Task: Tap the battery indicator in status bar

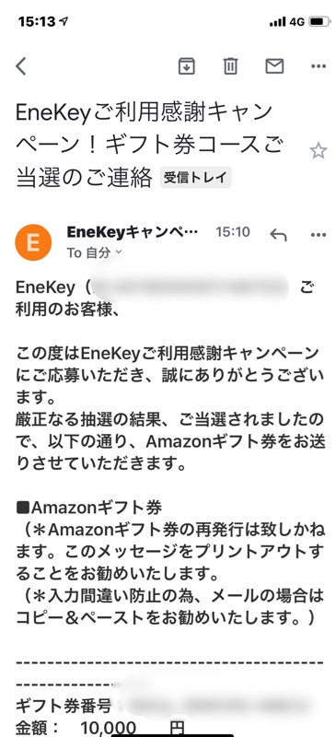Action: coord(320,21)
